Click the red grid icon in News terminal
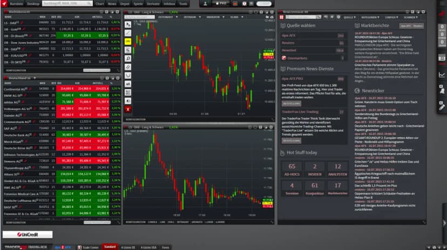 [282, 17]
